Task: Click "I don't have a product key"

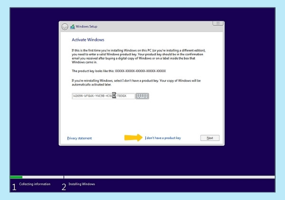Action: [x=163, y=138]
